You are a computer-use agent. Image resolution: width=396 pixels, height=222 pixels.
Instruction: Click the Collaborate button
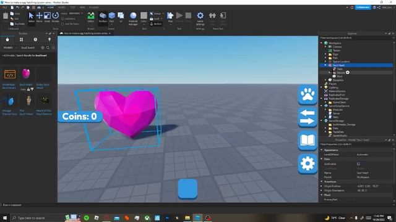tap(363, 7)
